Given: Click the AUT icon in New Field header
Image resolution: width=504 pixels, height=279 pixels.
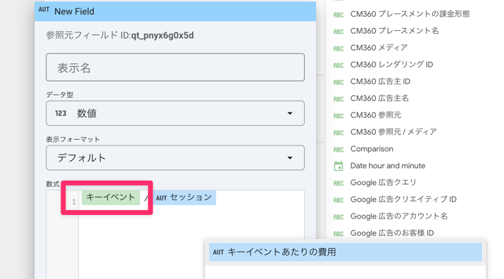Looking at the screenshot, I should click(44, 10).
